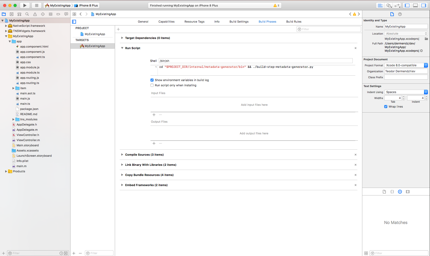Image resolution: width=430 pixels, height=256 pixels.
Task: Show the Object library
Action: tap(400, 192)
